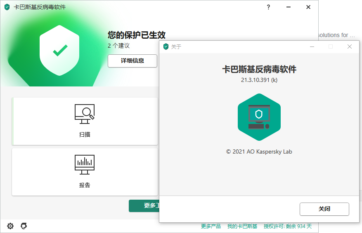Click the hexagon computer logo in About dialog

pyautogui.click(x=259, y=117)
